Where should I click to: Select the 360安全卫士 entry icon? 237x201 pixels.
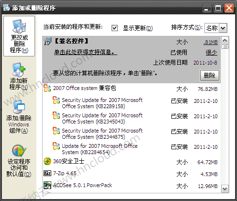pyautogui.click(x=47, y=161)
